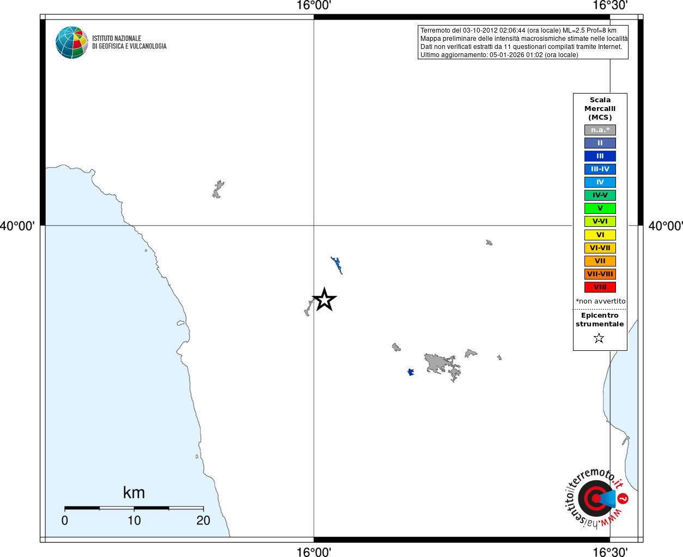Click the top 16°00' longitude label
The height and width of the screenshot is (557, 683).
[314, 6]
